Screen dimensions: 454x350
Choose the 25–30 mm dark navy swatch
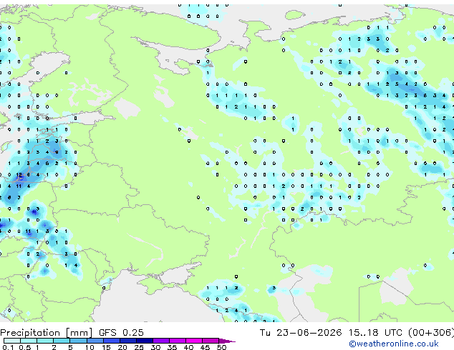pos(145,341)
